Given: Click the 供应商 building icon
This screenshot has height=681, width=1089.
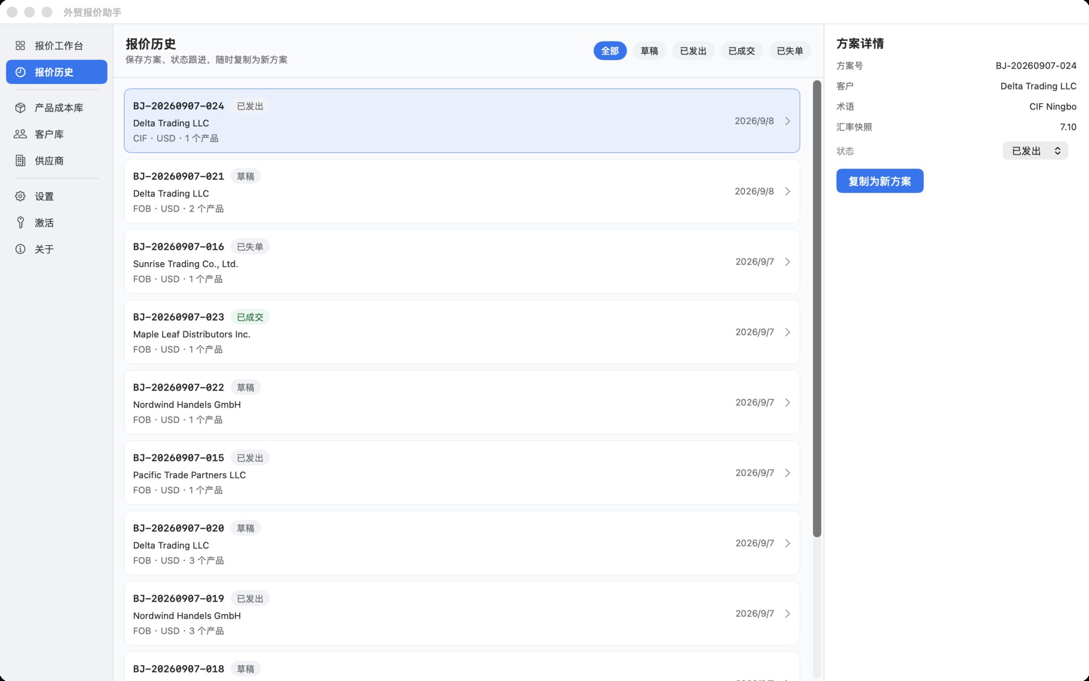Looking at the screenshot, I should [x=20, y=161].
